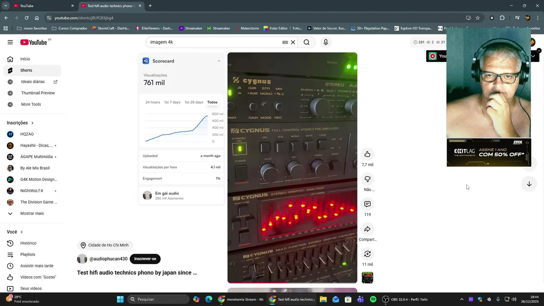Bookmark this page with the star
Image resolution: width=544 pixels, height=306 pixels.
(x=478, y=18)
